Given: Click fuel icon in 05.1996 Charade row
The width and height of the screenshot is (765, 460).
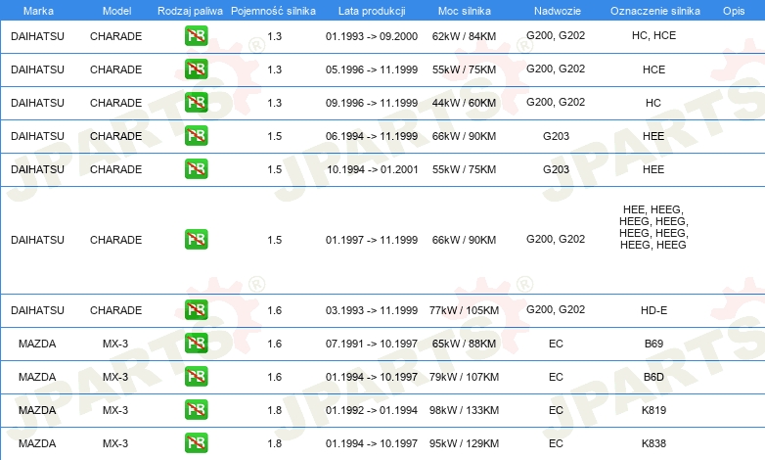Looking at the screenshot, I should coord(196,69).
